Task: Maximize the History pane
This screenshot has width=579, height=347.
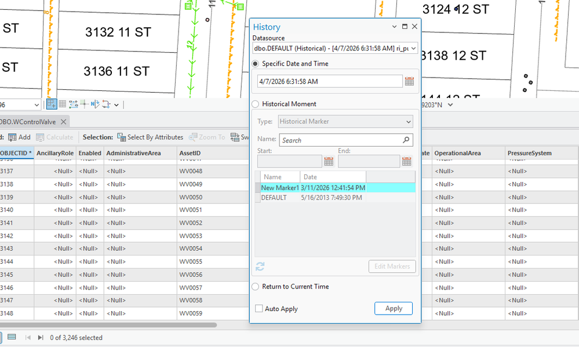Action: coord(405,27)
